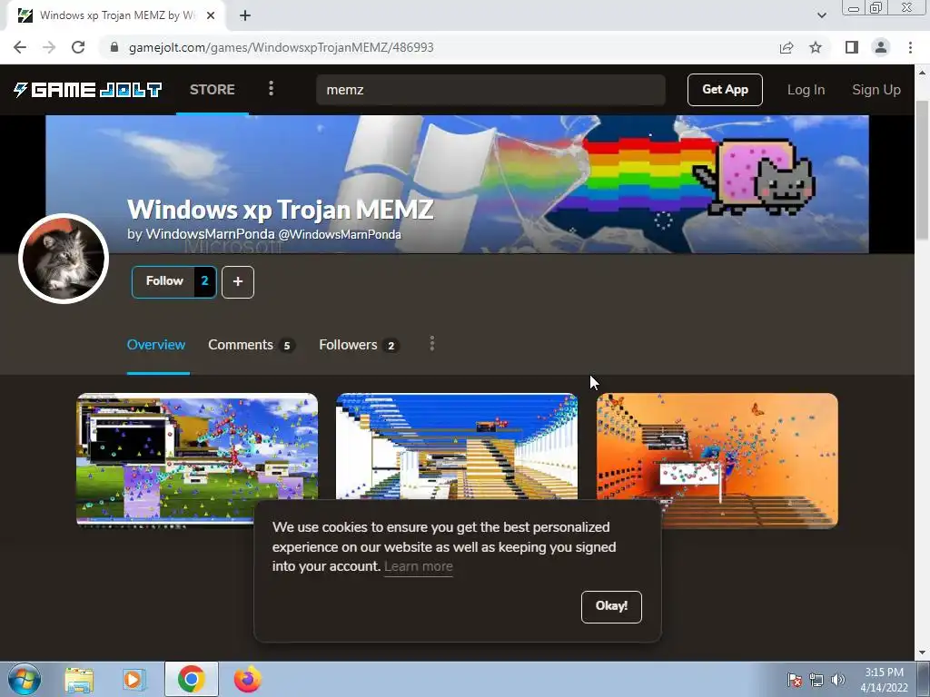The image size is (930, 697).
Task: Close the Windows xp Trojan MEMZ tab
Action: pos(211,15)
